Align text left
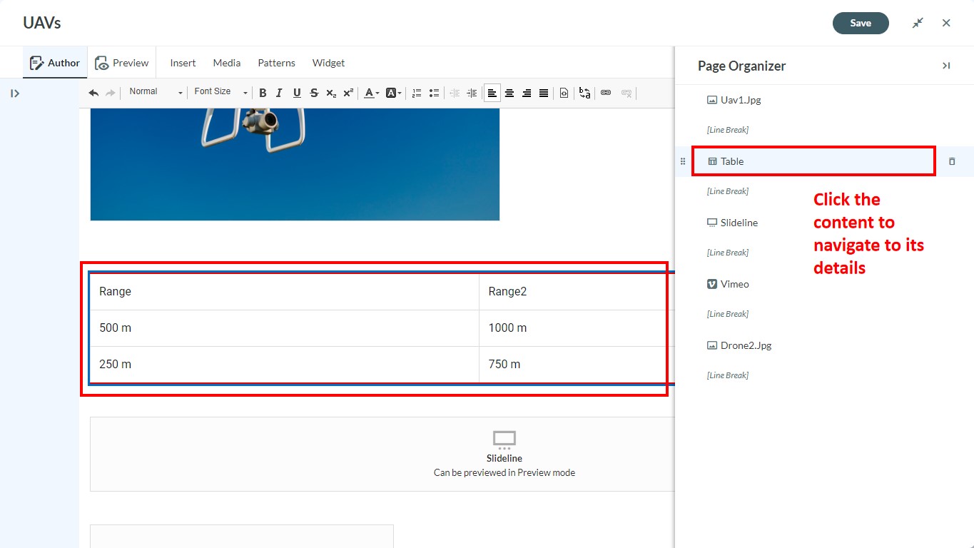The height and width of the screenshot is (548, 974). click(492, 93)
